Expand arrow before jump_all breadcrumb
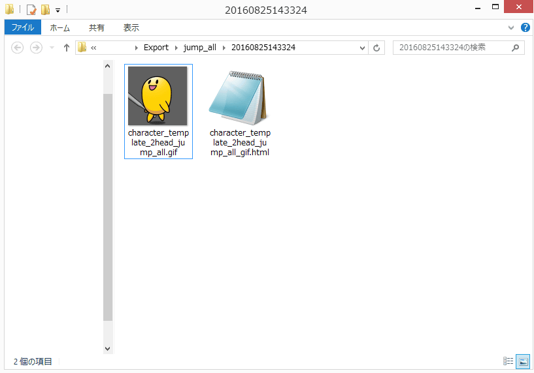 coord(176,48)
